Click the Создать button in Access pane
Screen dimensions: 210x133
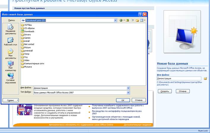[165, 91]
